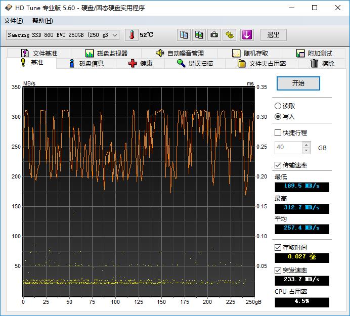Select the 读取 radio button
Image resolution: width=350 pixels, height=316 pixels.
point(278,106)
